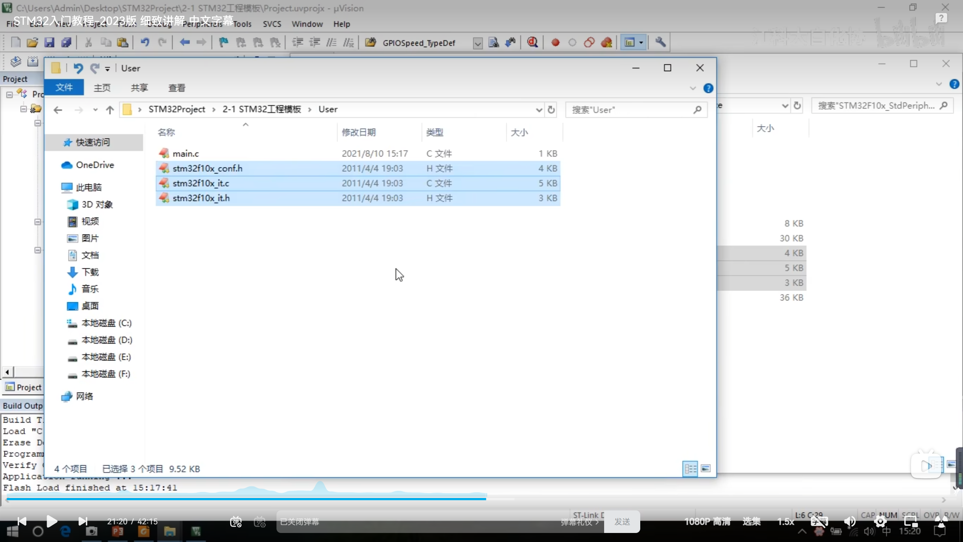Image resolution: width=963 pixels, height=542 pixels.
Task: Click Explorer's up-directory arrow
Action: coord(110,110)
